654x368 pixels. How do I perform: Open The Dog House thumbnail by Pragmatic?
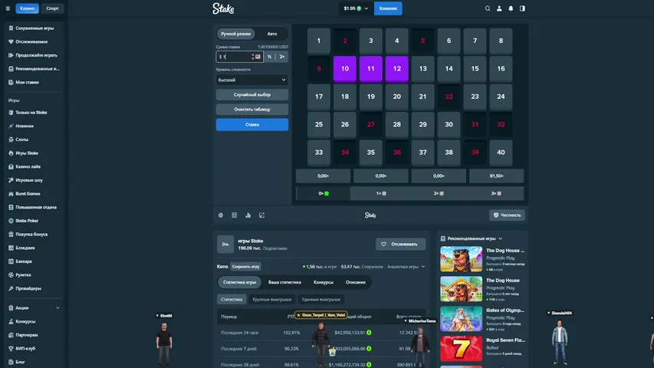[461, 289]
